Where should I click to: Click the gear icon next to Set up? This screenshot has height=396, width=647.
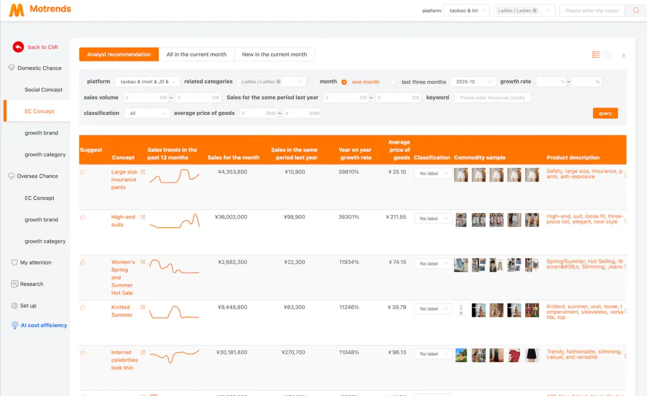pos(14,305)
